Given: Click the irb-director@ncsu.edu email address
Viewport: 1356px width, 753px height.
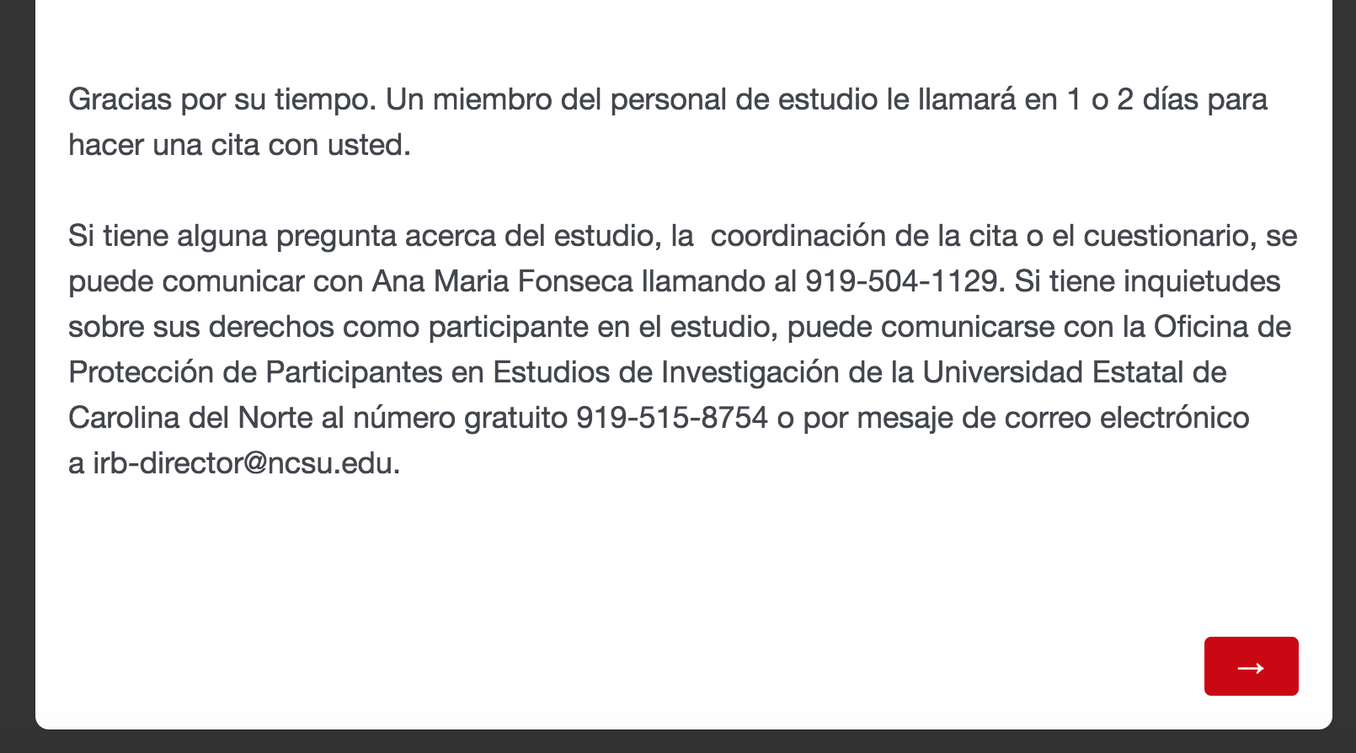Looking at the screenshot, I should point(244,463).
